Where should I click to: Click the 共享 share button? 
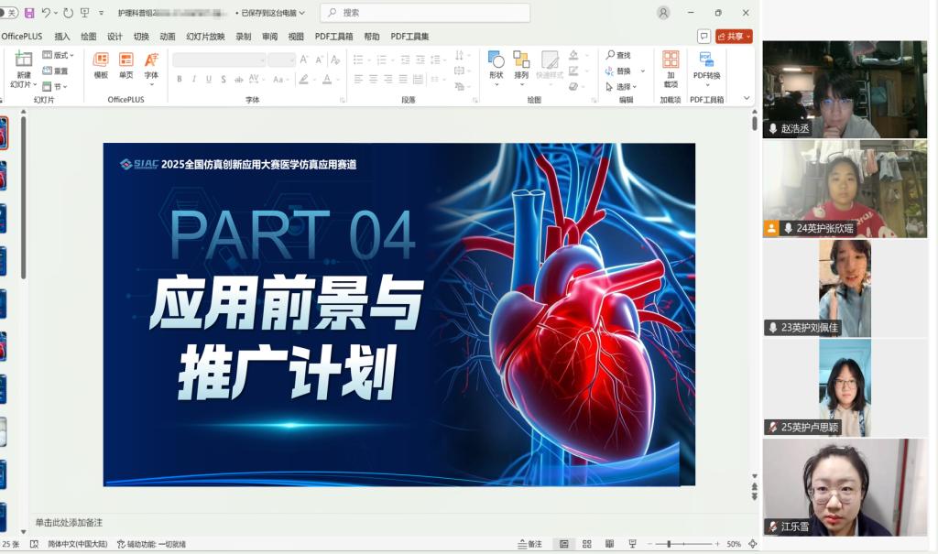click(x=734, y=37)
